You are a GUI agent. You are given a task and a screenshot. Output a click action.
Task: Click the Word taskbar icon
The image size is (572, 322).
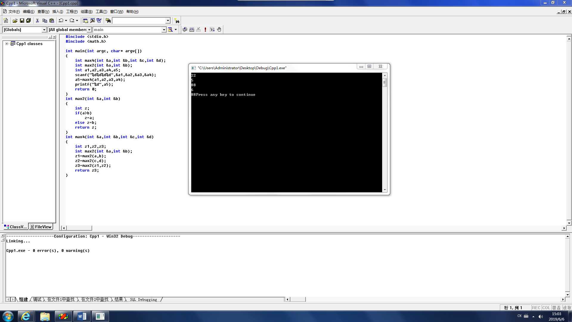tap(82, 316)
